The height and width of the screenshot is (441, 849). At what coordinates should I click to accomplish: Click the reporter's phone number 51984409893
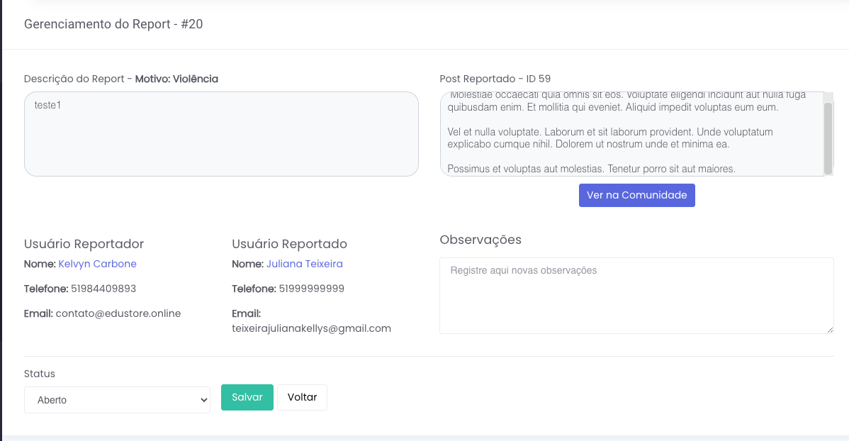[103, 289]
